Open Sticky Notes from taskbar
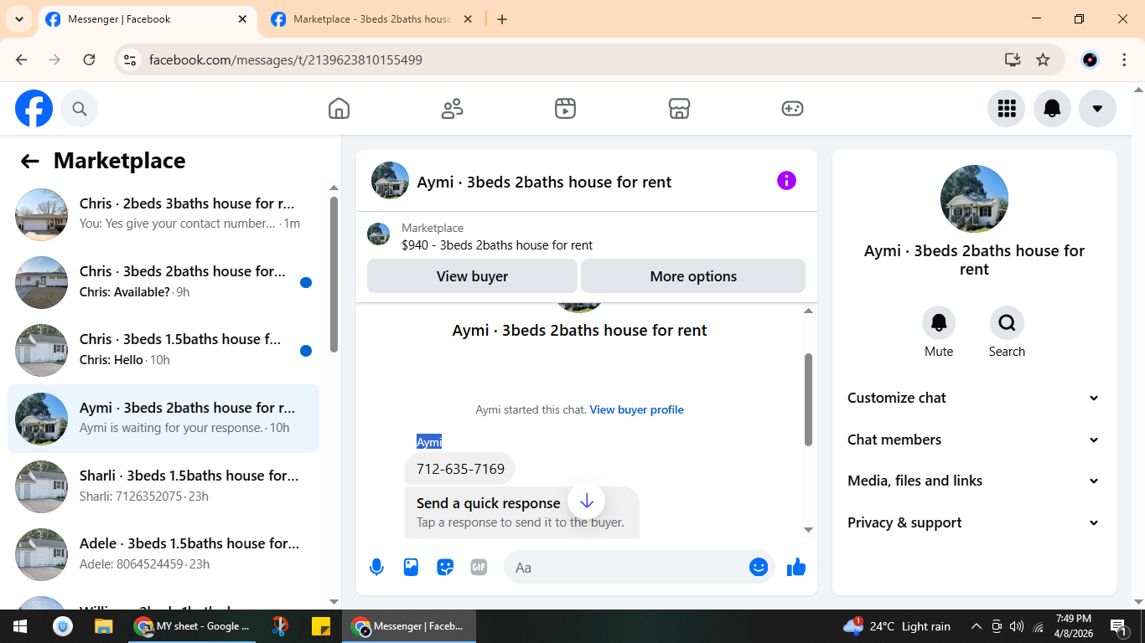1145x643 pixels. pyautogui.click(x=320, y=626)
